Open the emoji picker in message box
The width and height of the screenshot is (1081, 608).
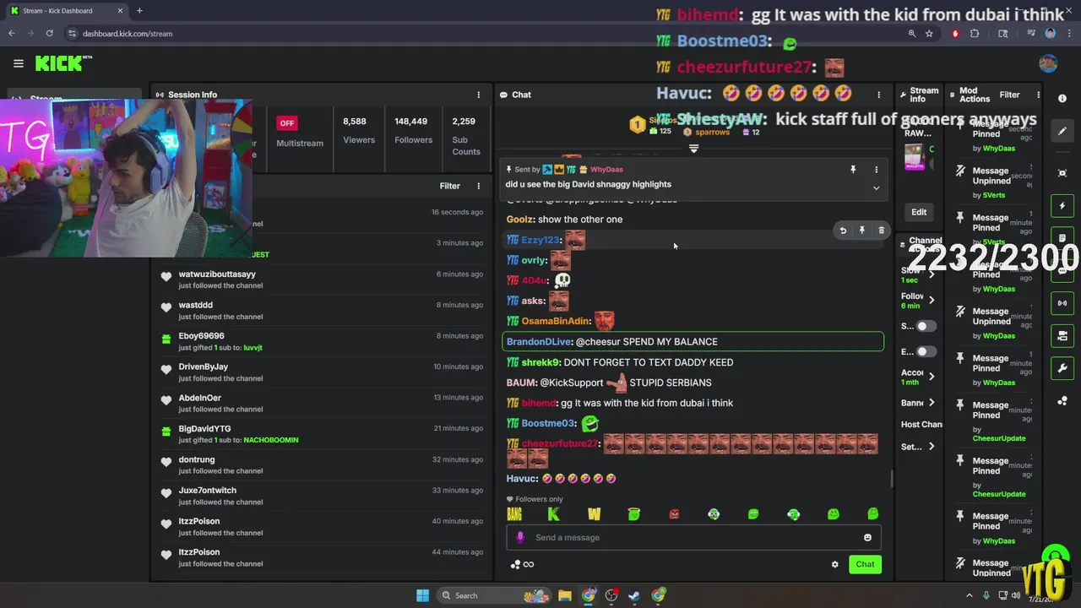867,537
